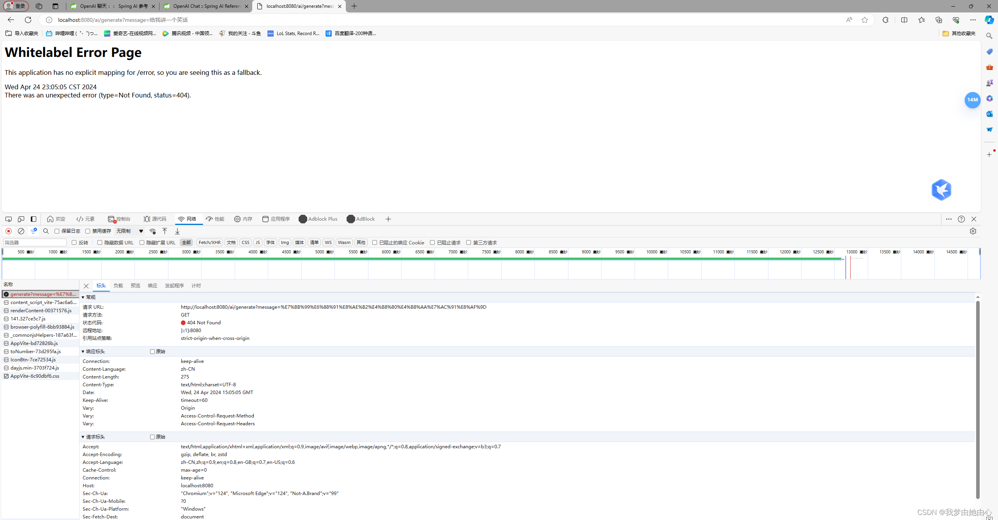Screen dimensions: 998x520
Task: Open DevTools more options ellipsis
Action: 949,219
